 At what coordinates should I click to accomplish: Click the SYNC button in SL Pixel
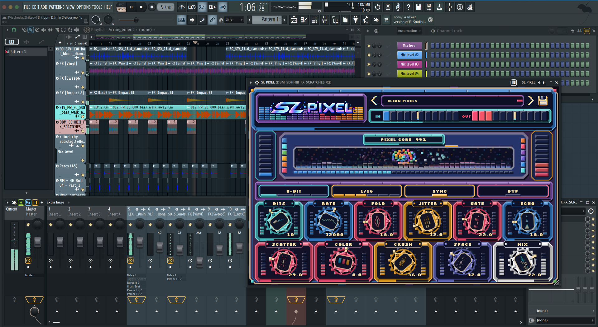pyautogui.click(x=440, y=191)
